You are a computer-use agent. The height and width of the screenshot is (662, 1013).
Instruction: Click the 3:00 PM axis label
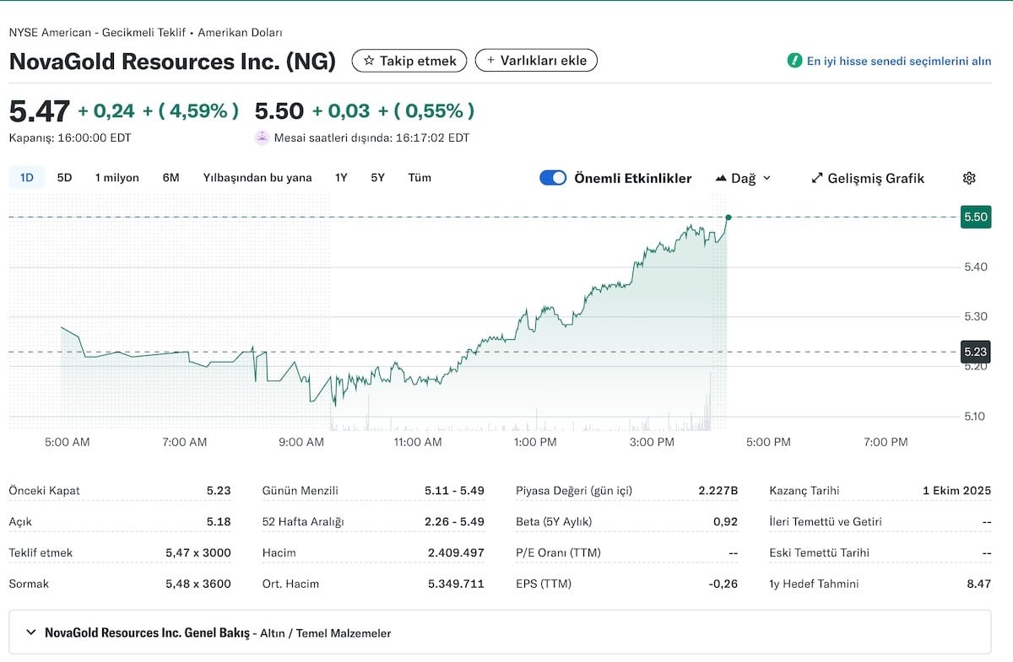tap(652, 442)
